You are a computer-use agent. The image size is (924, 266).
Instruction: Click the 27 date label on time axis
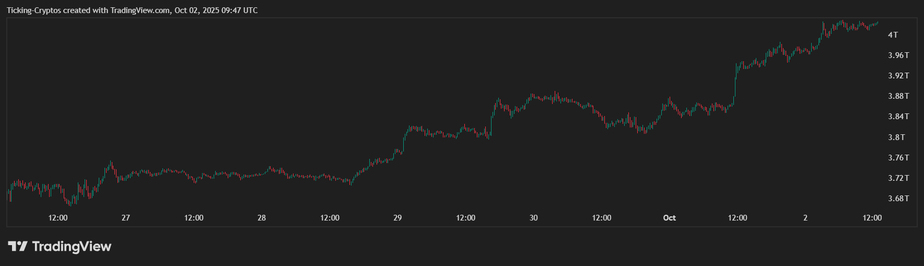125,218
